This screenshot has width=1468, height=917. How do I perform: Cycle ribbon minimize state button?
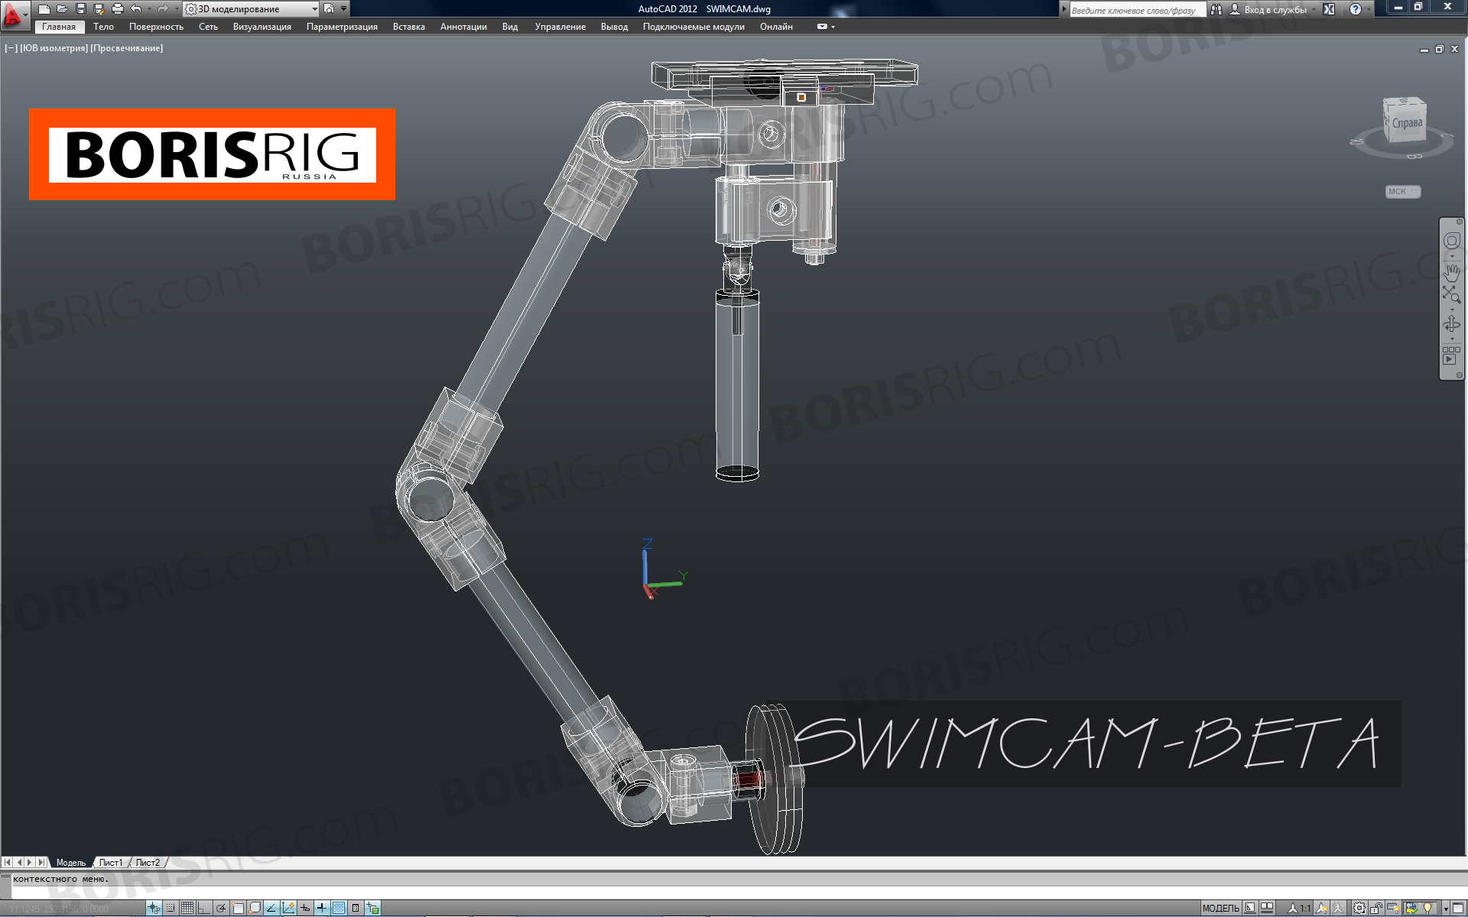[x=822, y=27]
